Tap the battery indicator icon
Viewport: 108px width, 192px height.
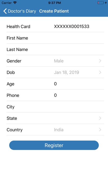[101, 3]
